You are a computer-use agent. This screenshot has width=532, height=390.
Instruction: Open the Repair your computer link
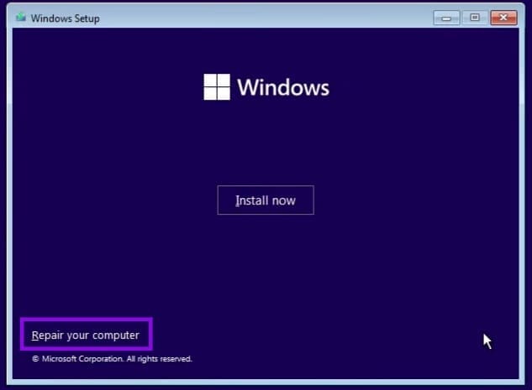(86, 335)
